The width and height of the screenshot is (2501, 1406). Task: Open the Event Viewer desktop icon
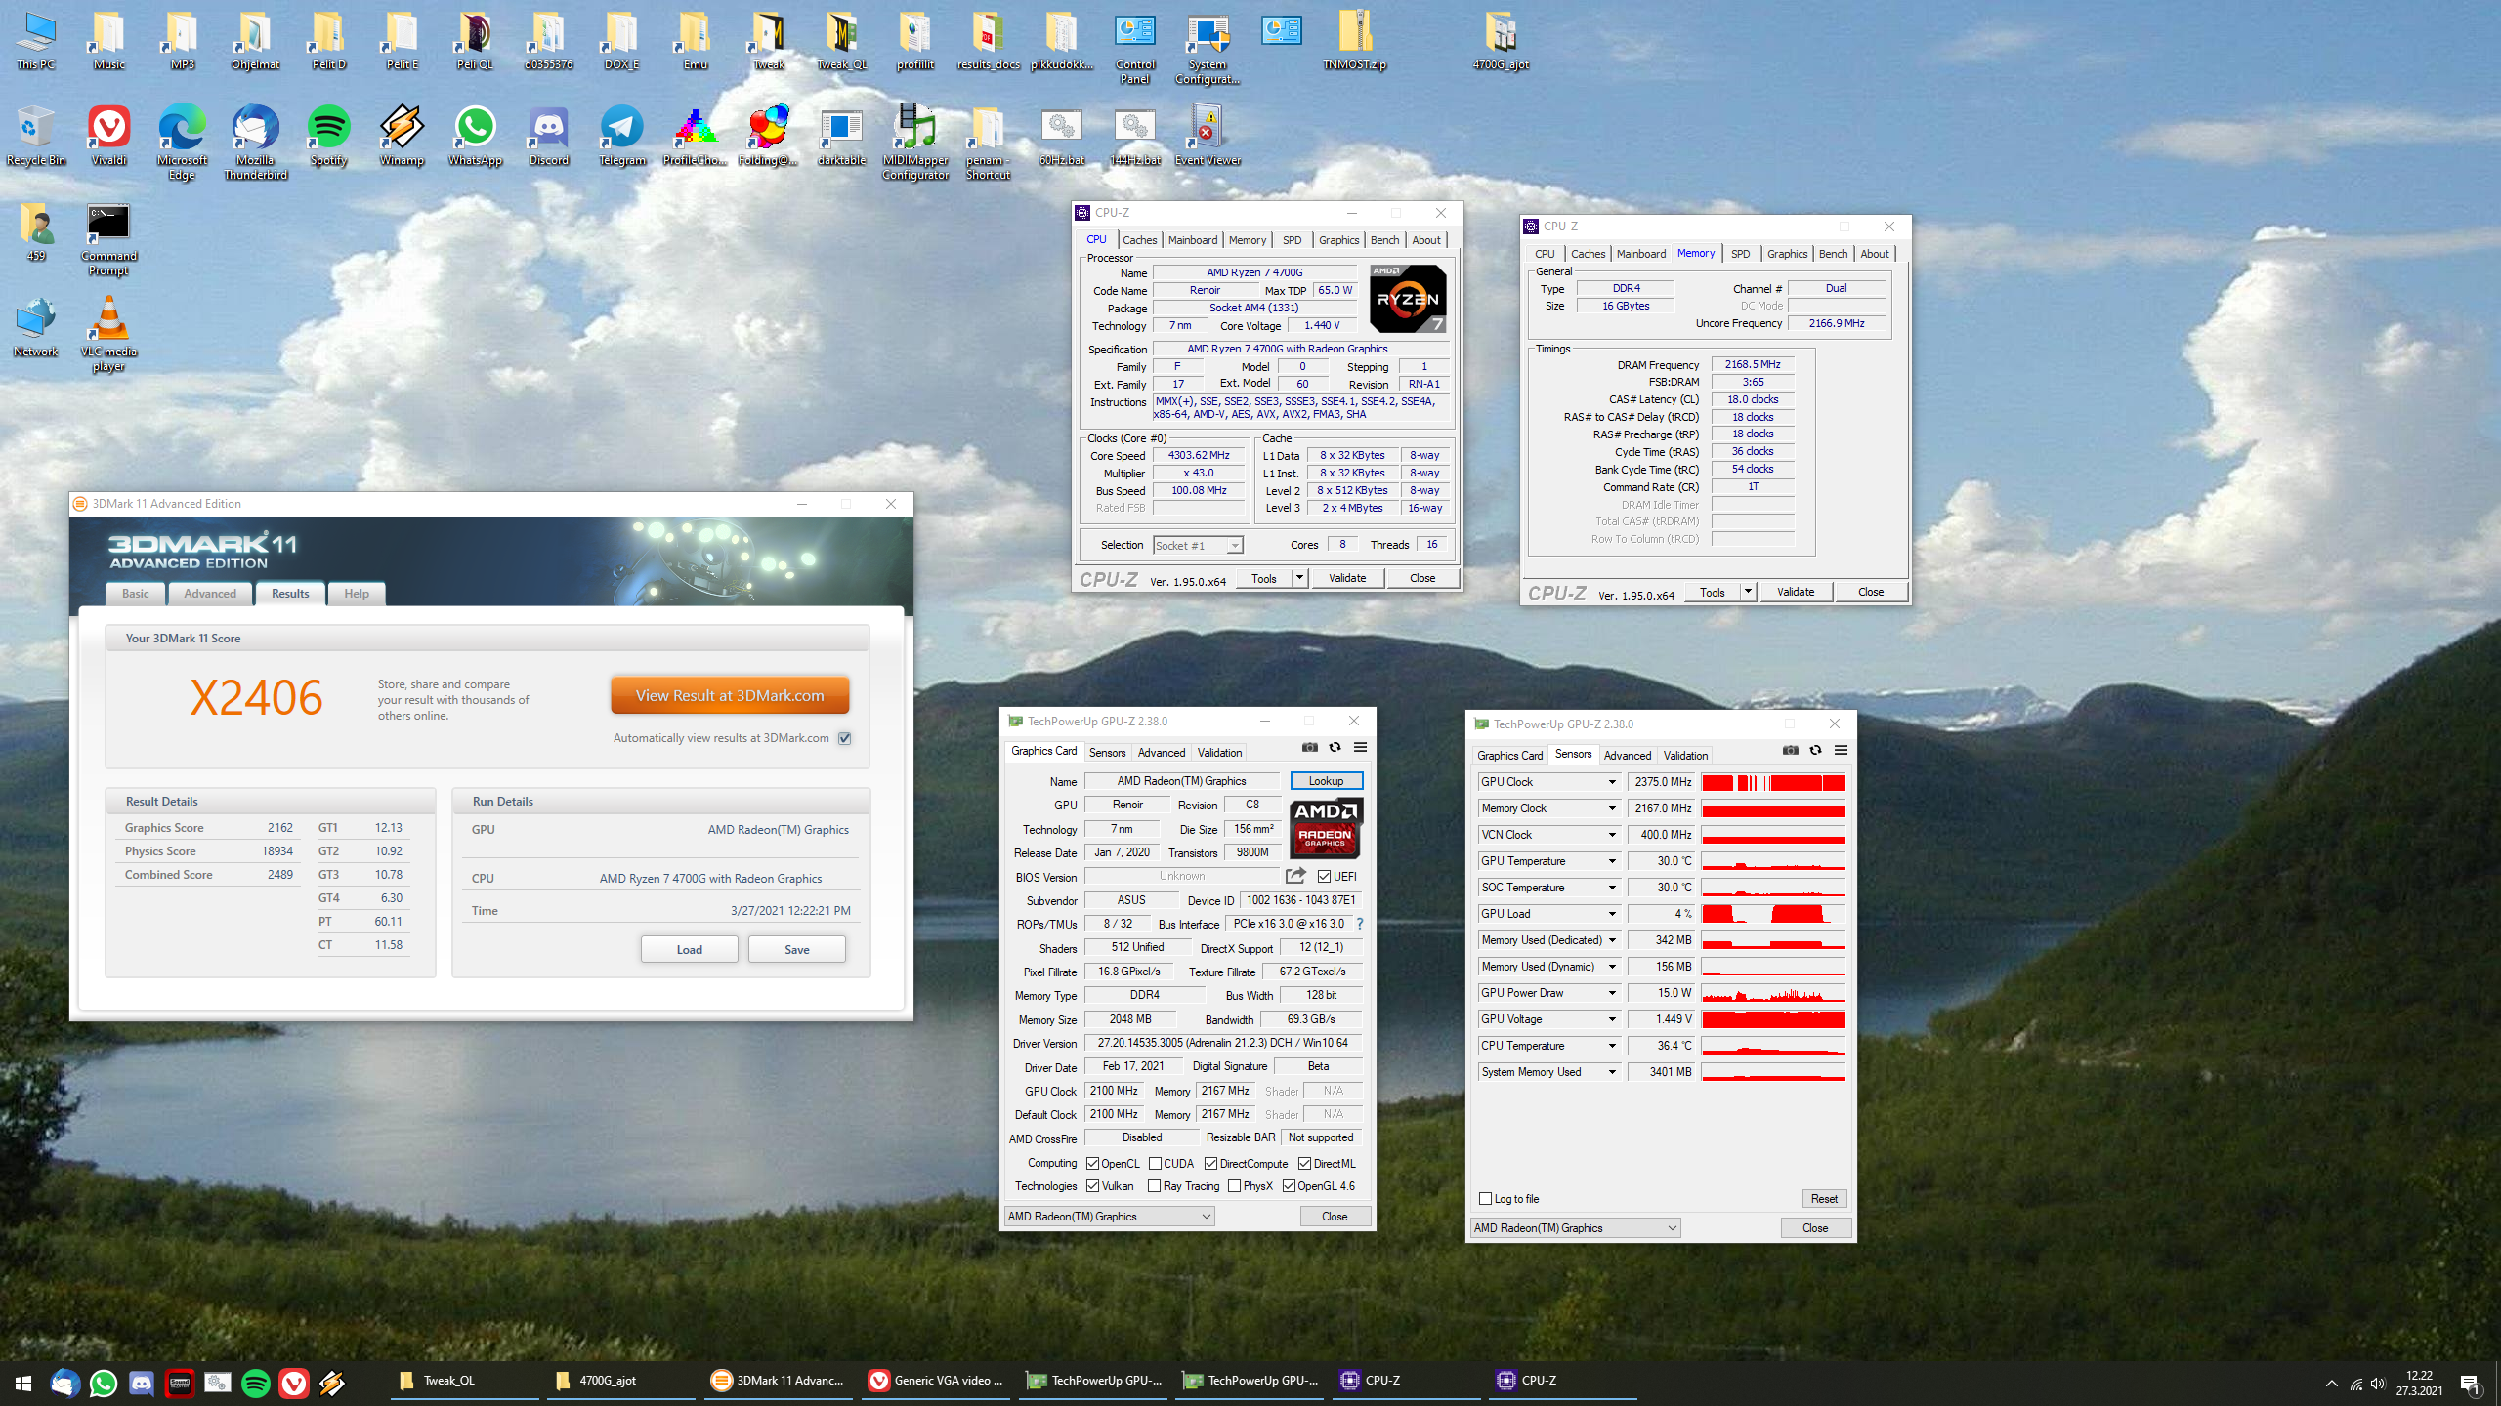pyautogui.click(x=1208, y=136)
